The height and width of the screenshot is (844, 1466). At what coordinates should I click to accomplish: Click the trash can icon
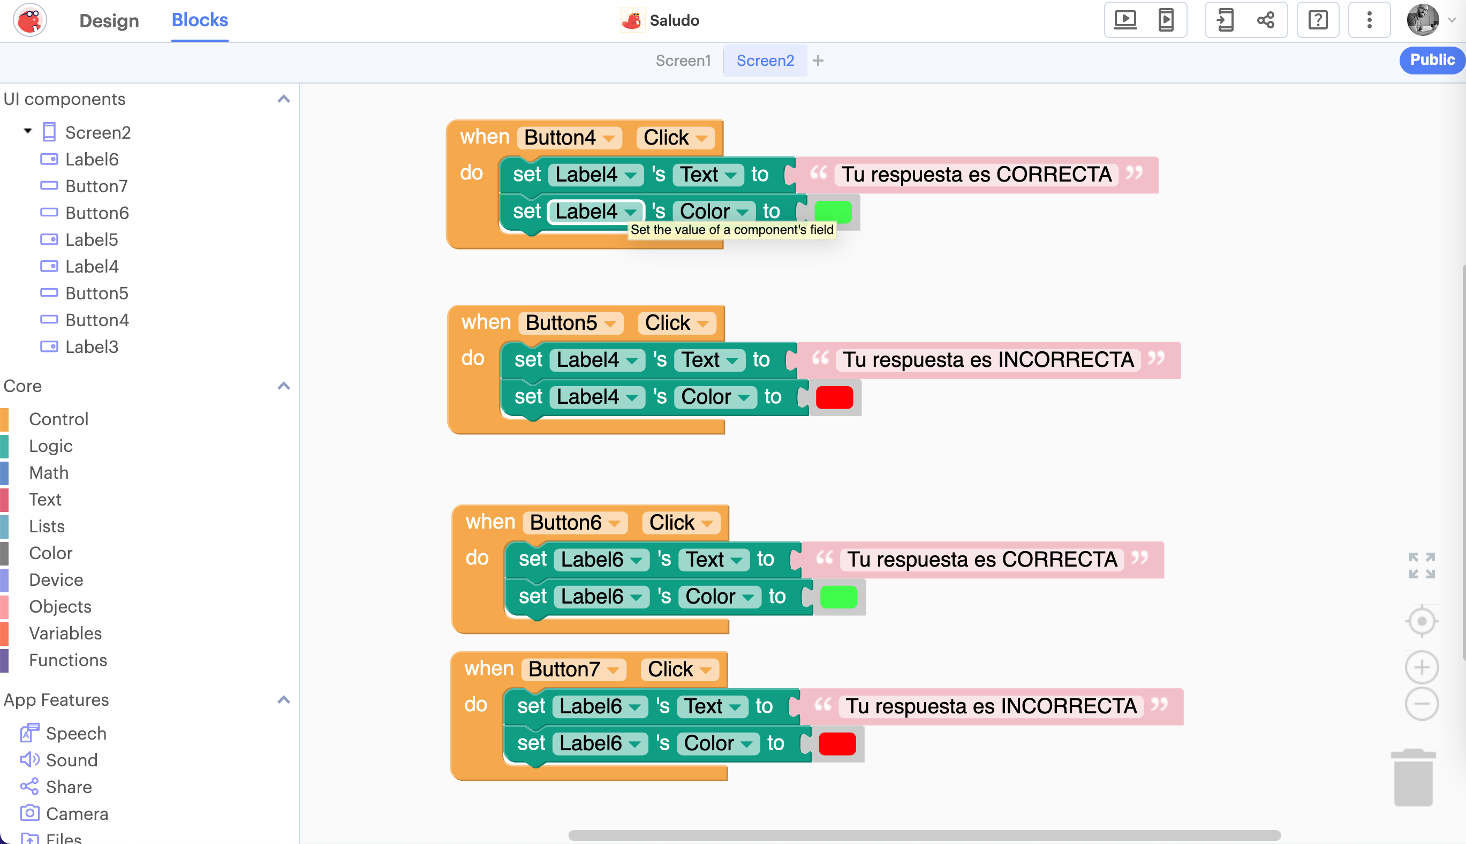coord(1414,778)
